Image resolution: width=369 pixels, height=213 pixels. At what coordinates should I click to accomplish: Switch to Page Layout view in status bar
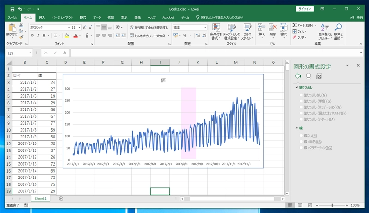[x=300, y=205]
